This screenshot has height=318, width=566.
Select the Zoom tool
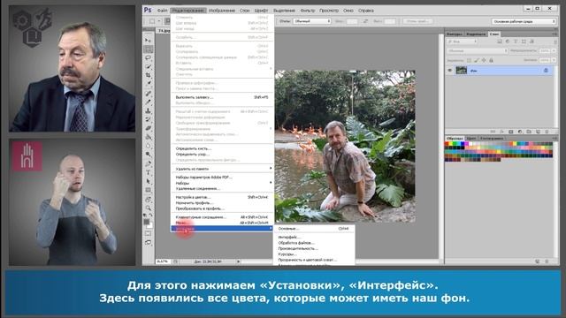click(149, 208)
